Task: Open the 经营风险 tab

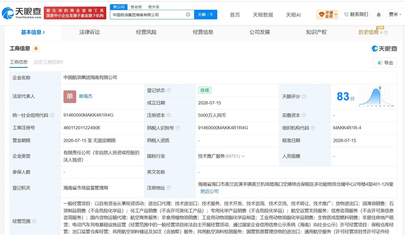Action: point(146,32)
